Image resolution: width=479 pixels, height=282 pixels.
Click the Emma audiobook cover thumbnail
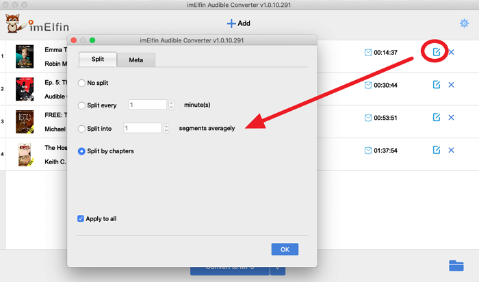(25, 57)
